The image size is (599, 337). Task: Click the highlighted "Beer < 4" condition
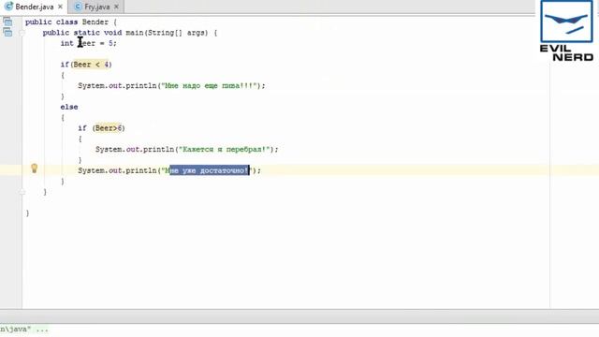92,65
